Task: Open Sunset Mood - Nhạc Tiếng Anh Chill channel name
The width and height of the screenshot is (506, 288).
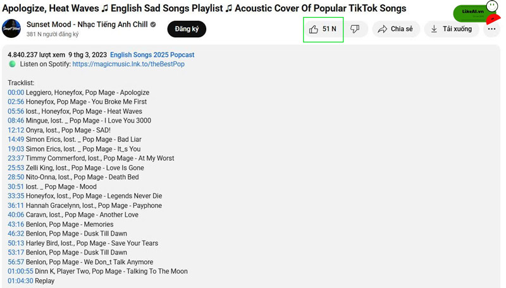Action: pyautogui.click(x=87, y=25)
